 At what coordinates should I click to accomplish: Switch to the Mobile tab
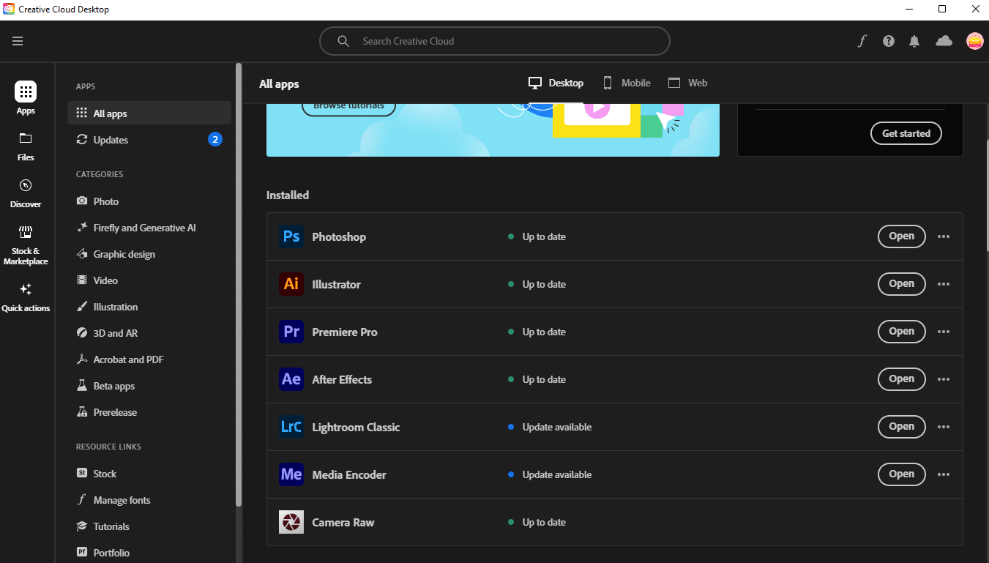point(627,83)
